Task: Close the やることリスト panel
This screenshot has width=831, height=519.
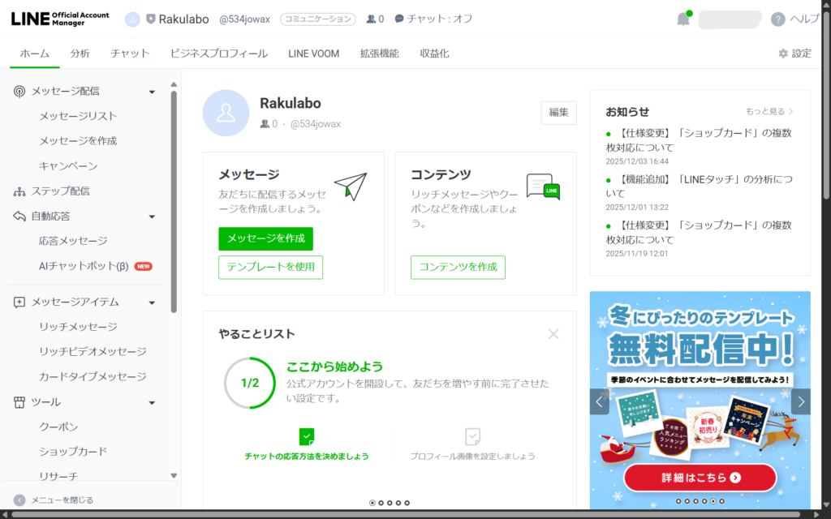Action: pos(553,333)
